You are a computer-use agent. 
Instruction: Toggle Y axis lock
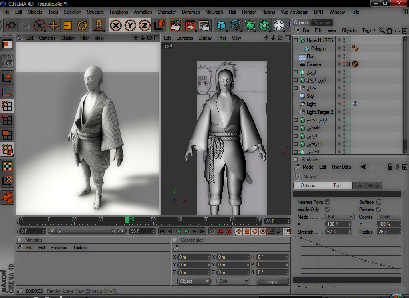[x=130, y=25]
